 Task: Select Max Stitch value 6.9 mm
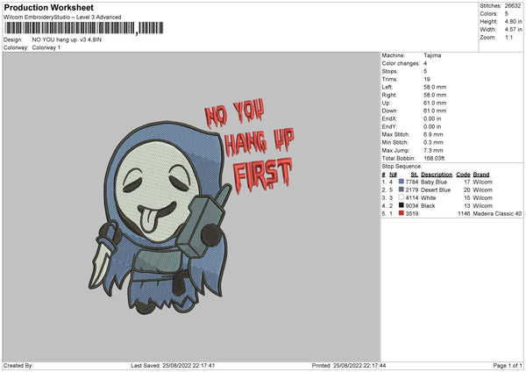[x=433, y=134]
